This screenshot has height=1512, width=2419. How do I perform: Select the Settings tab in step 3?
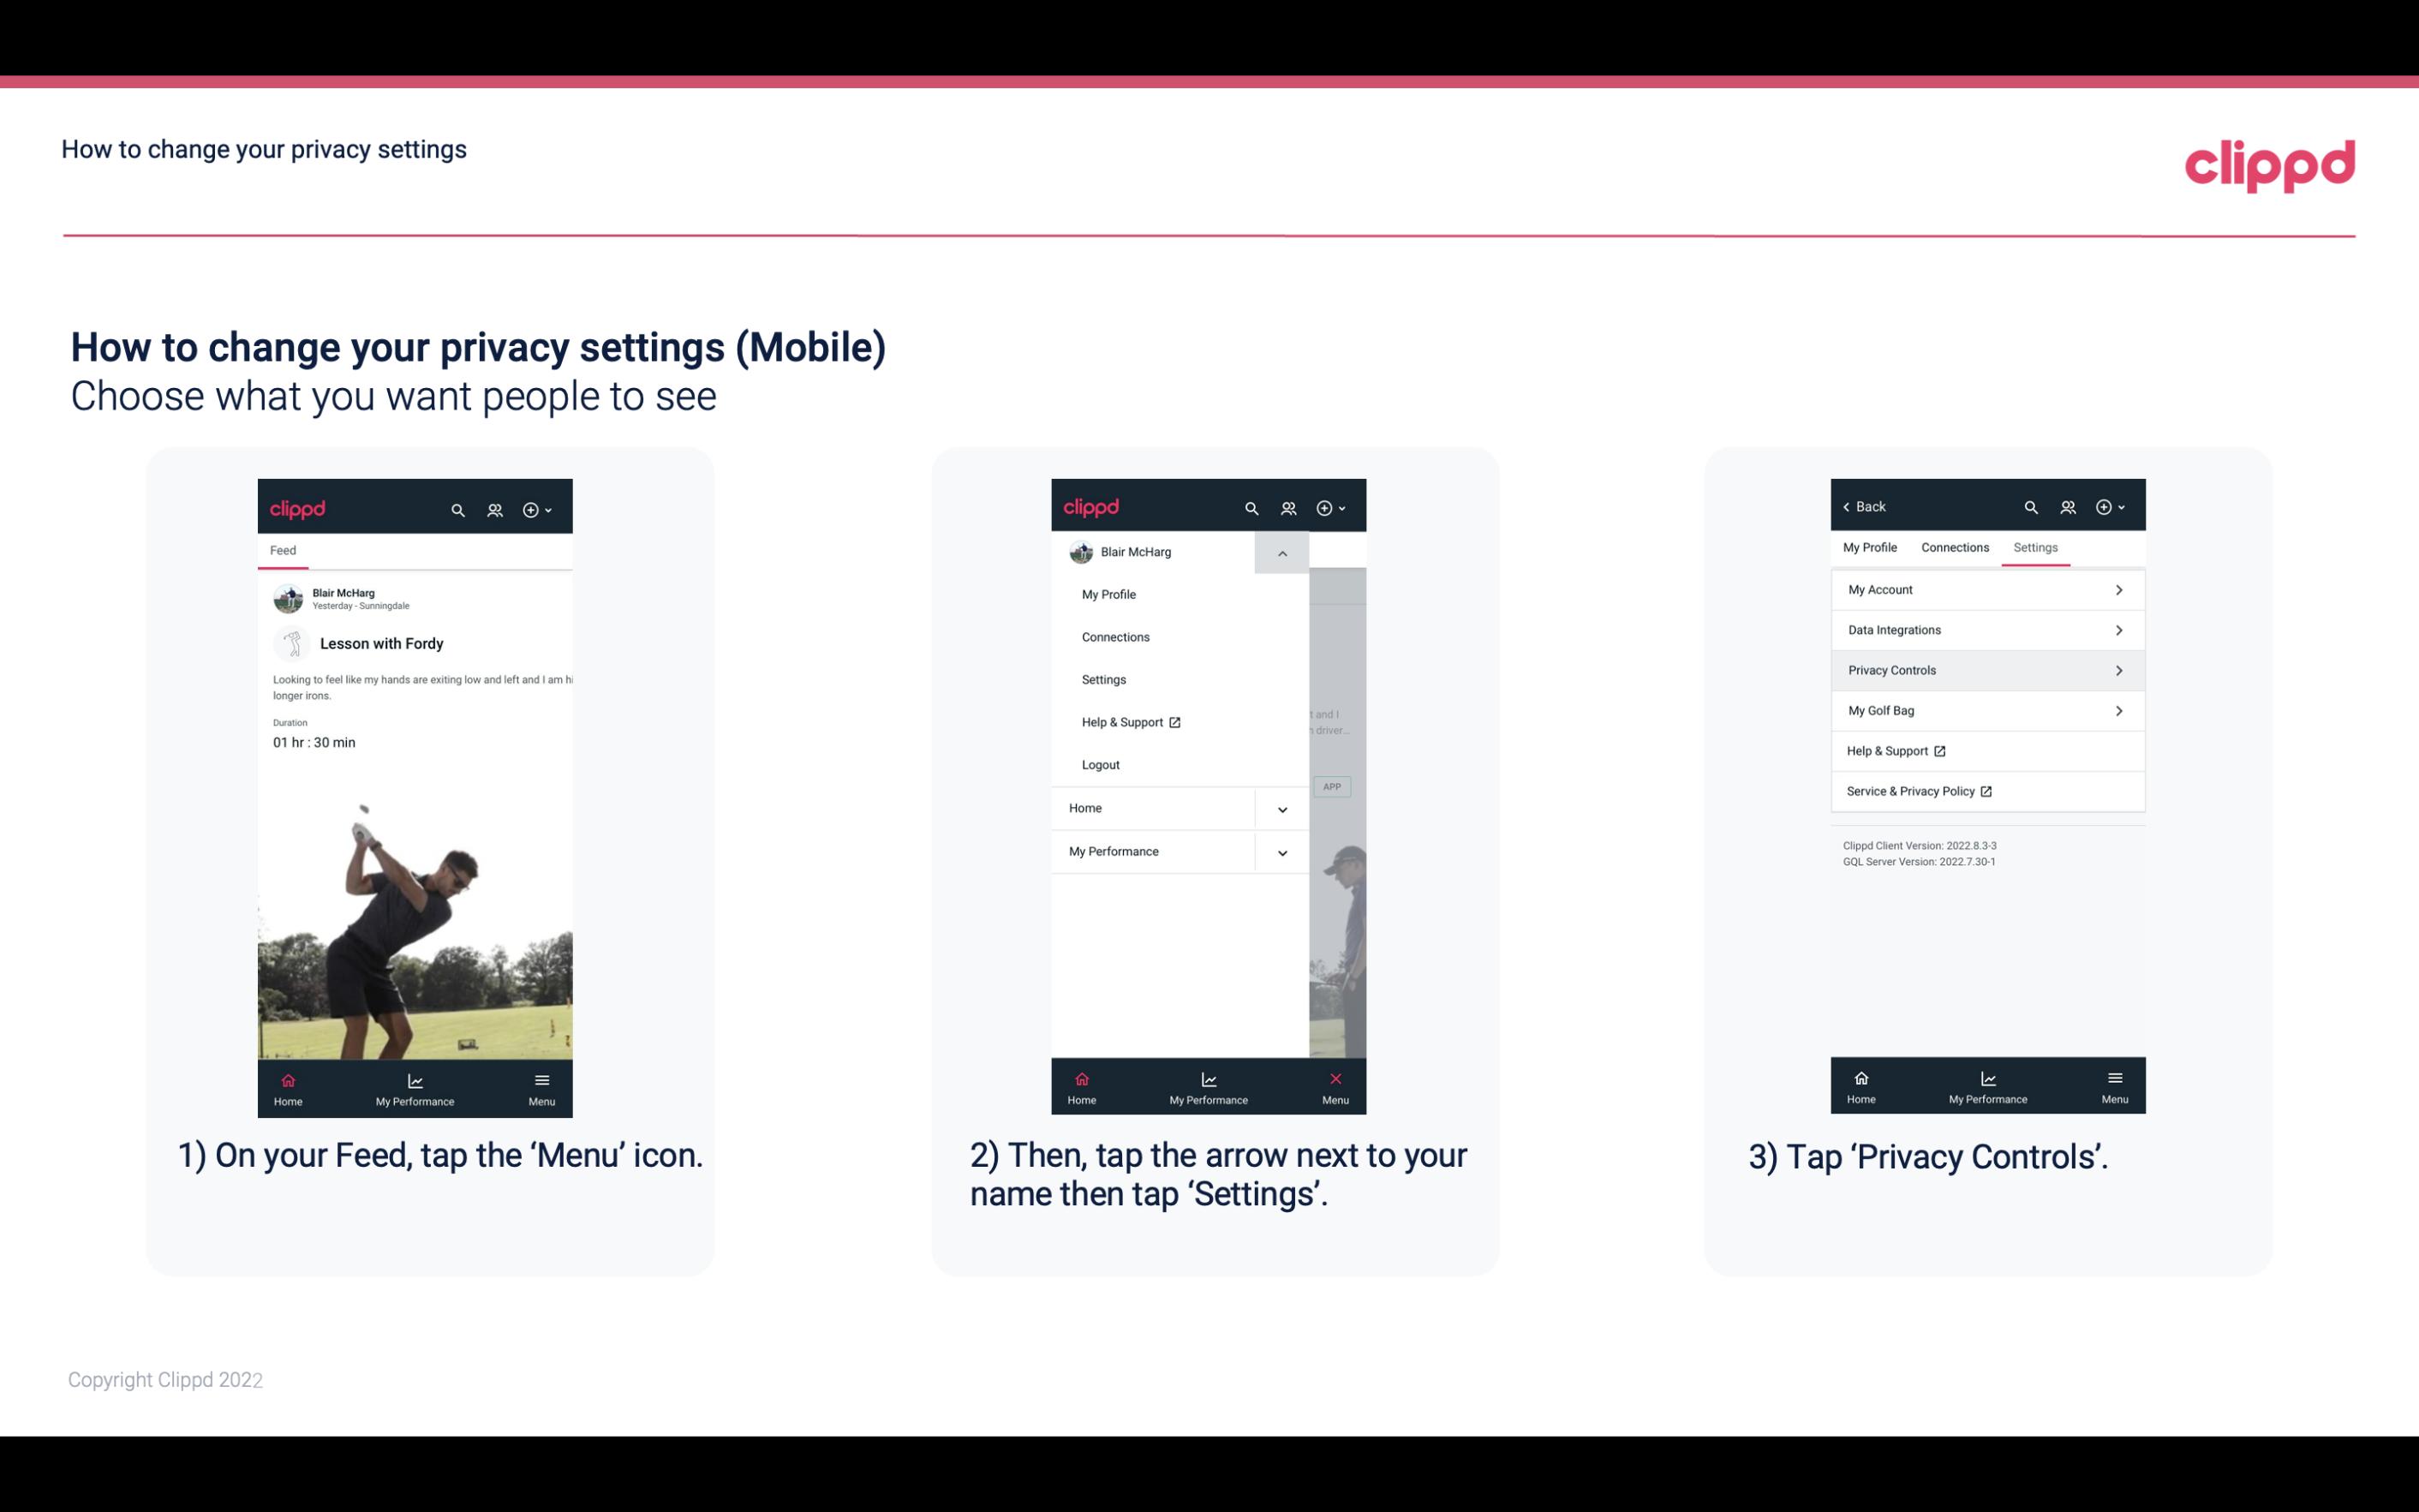pos(2034,547)
